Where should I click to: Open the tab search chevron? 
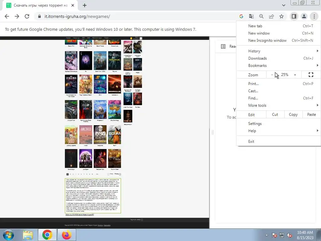point(283,5)
